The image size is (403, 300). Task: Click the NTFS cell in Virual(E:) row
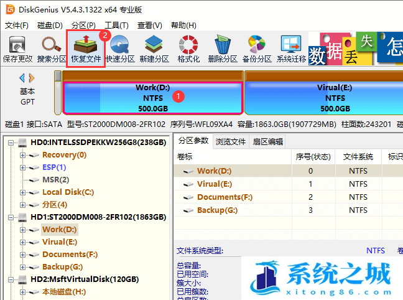(358, 184)
